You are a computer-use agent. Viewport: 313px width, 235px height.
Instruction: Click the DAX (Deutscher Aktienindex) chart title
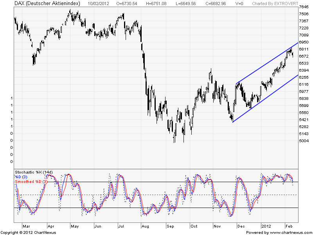[47, 4]
